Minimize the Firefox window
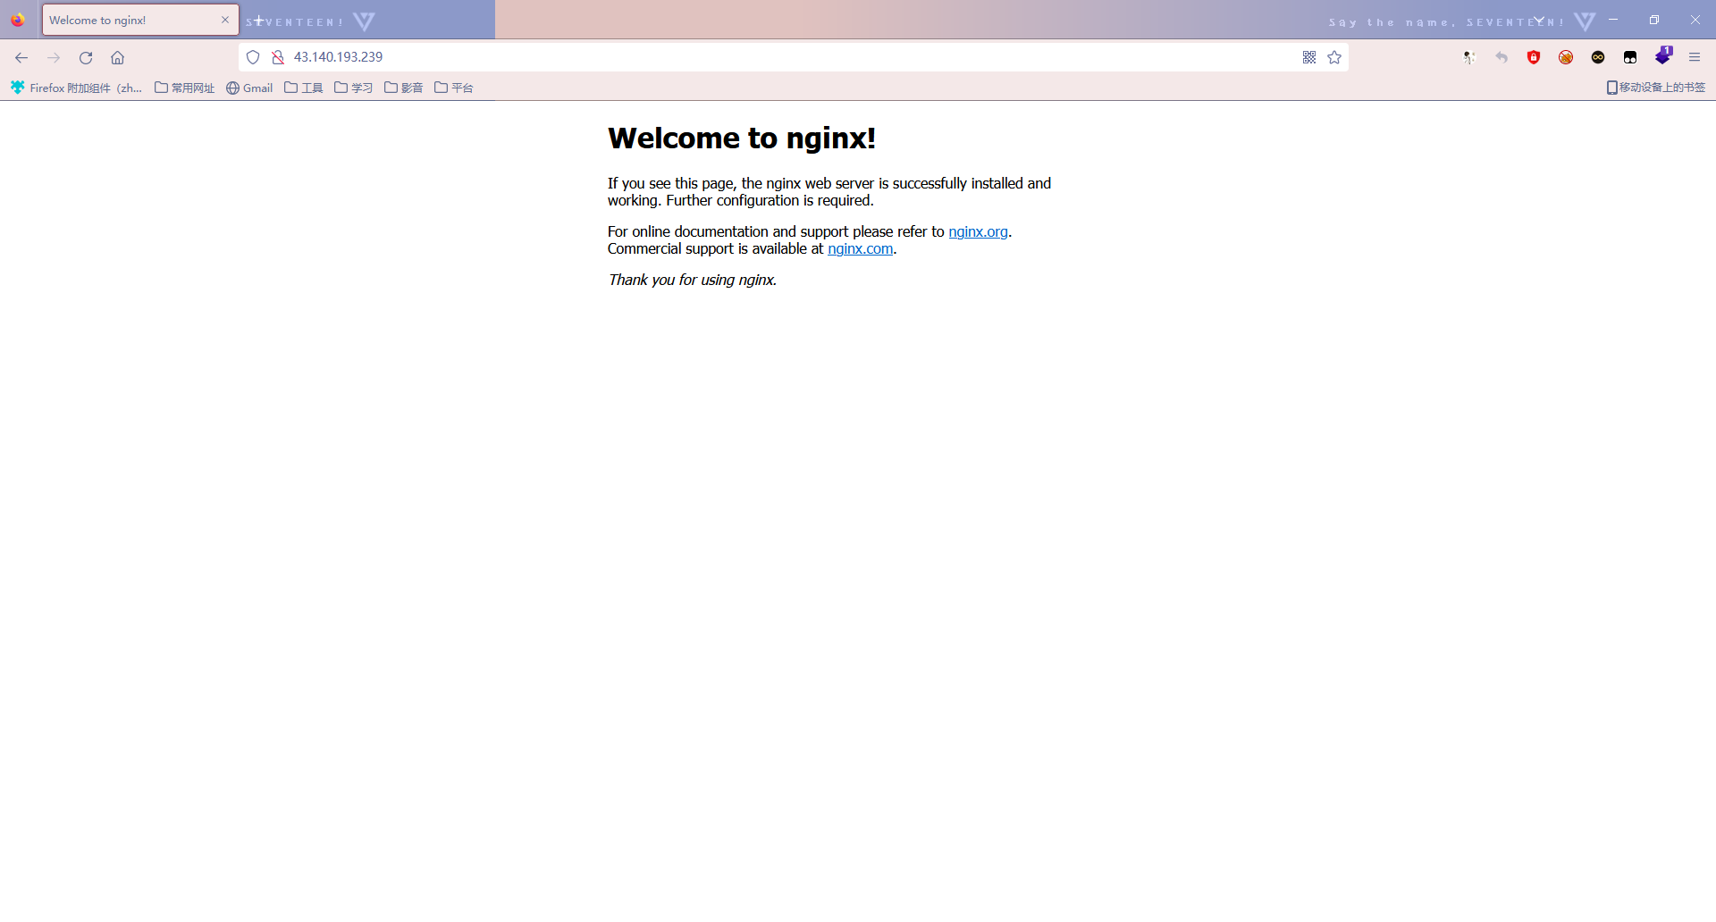1716x922 pixels. 1613,20
